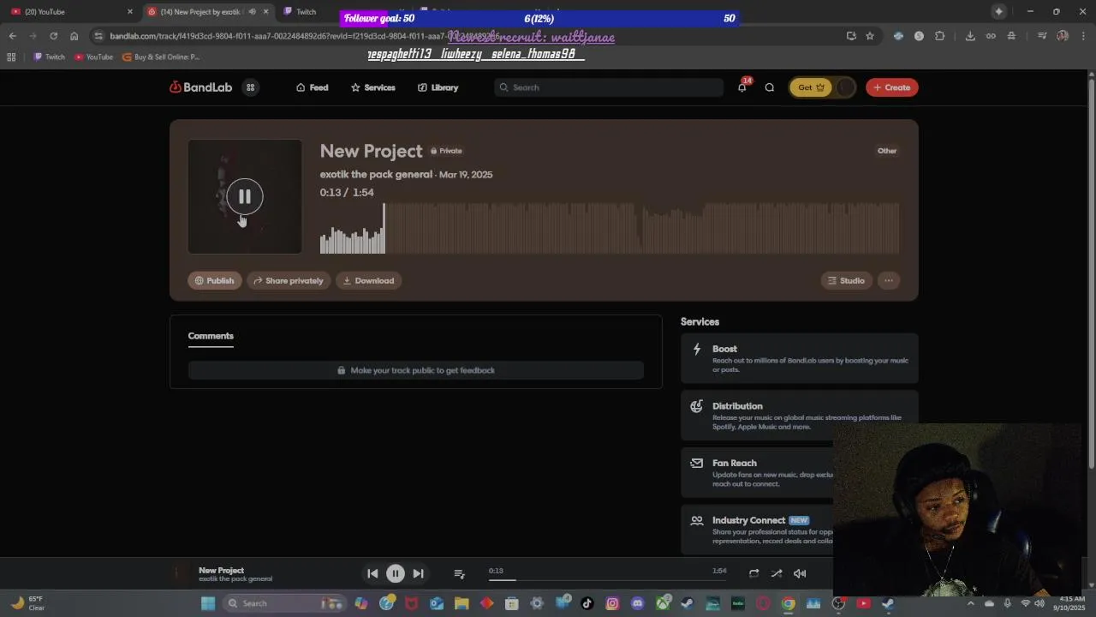1096x617 pixels.
Task: Open artist exotik the pack general
Action: (x=376, y=174)
